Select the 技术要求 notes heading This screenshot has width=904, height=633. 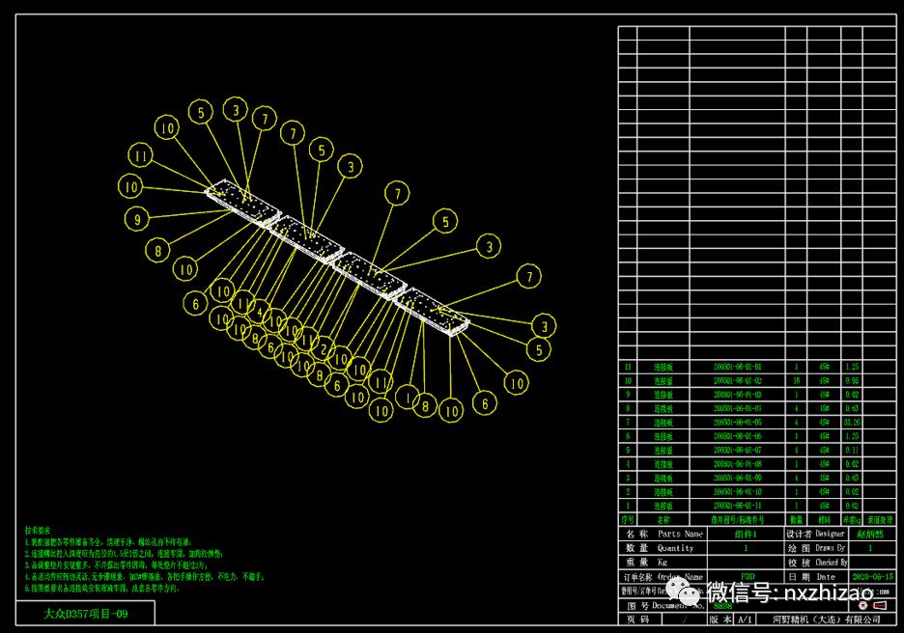(39, 531)
